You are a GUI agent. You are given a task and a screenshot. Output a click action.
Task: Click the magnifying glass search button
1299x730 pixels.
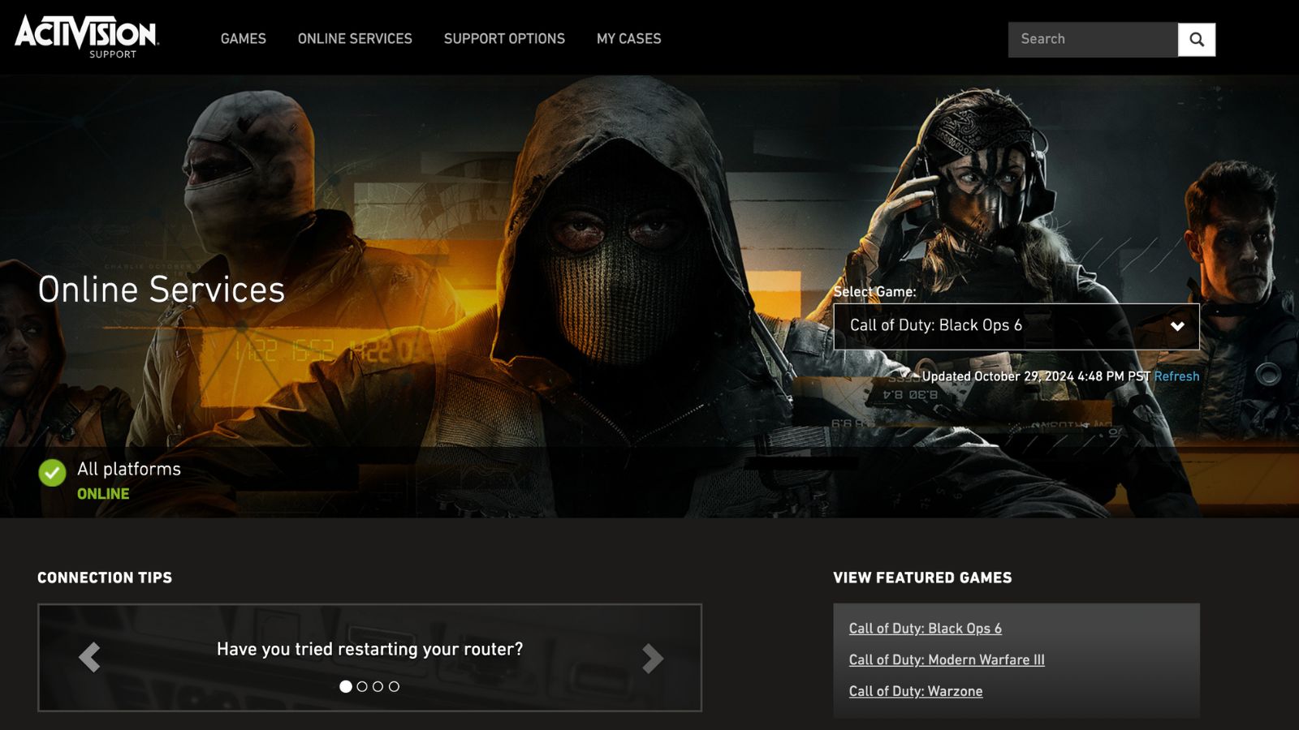point(1196,40)
